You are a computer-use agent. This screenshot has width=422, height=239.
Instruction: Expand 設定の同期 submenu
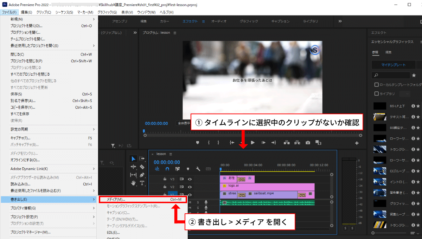(x=49, y=129)
